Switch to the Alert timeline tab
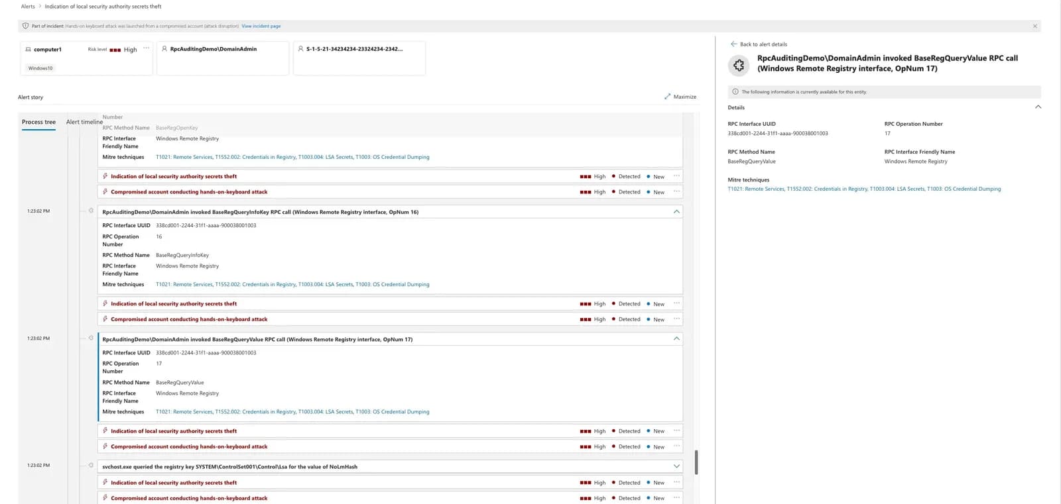The image size is (1061, 504). tap(84, 122)
